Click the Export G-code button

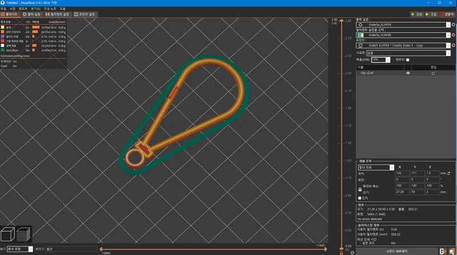click(397, 251)
